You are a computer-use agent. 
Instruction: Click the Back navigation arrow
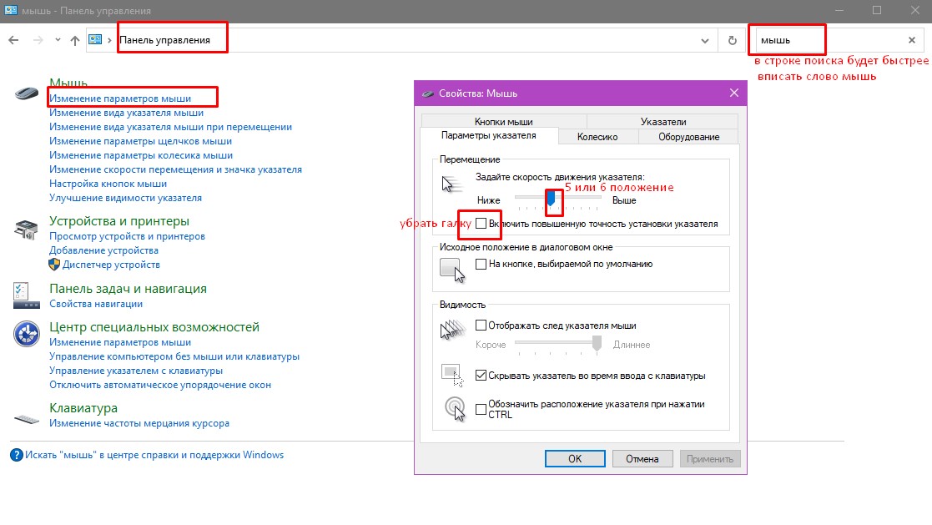click(x=13, y=40)
